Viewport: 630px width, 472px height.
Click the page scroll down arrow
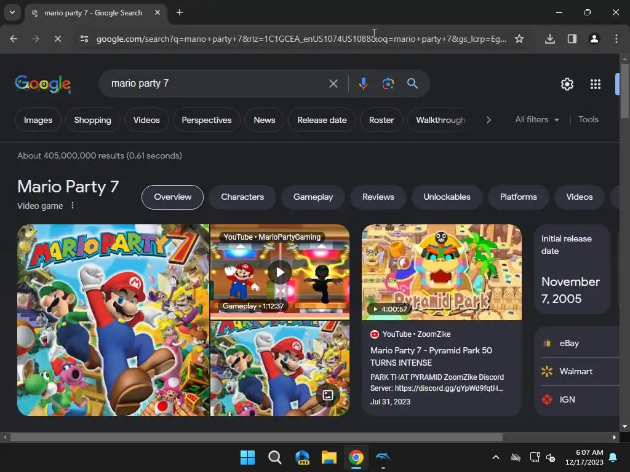[x=624, y=427]
